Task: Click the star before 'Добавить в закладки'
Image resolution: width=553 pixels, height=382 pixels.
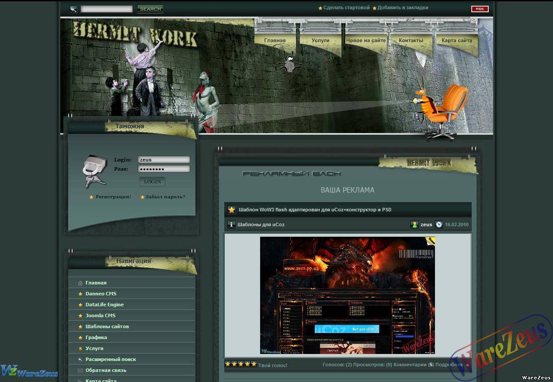Action: [375, 8]
